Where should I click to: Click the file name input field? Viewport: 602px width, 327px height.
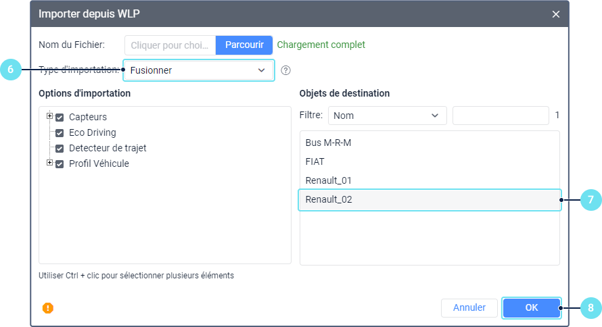click(170, 45)
